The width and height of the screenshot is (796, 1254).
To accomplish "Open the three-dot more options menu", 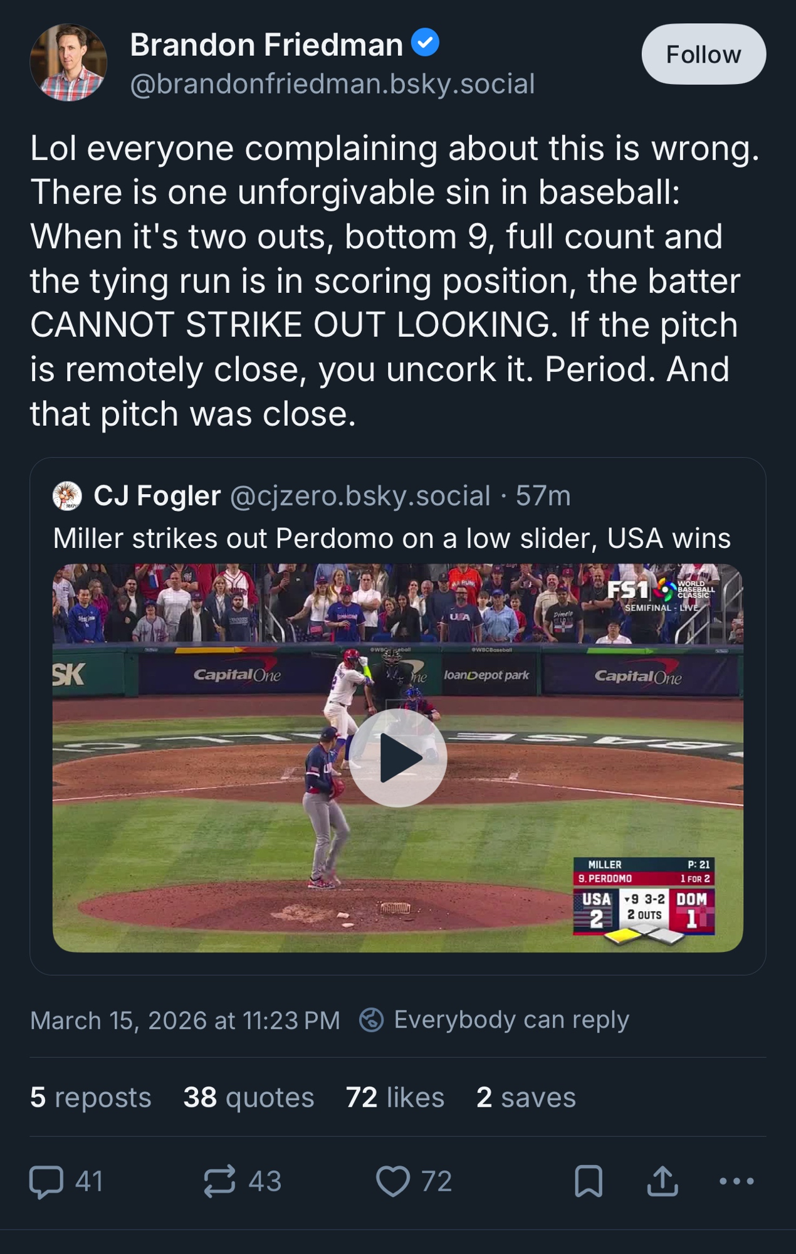I will 736,1181.
